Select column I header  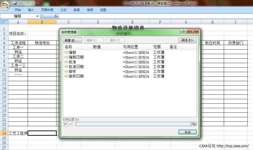tap(236, 22)
